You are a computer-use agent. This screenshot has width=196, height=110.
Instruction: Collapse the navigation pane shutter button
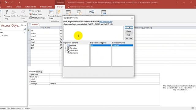(25, 25)
